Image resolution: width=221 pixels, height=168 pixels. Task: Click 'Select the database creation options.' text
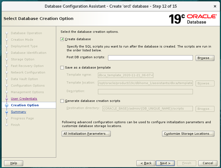coord(90,32)
